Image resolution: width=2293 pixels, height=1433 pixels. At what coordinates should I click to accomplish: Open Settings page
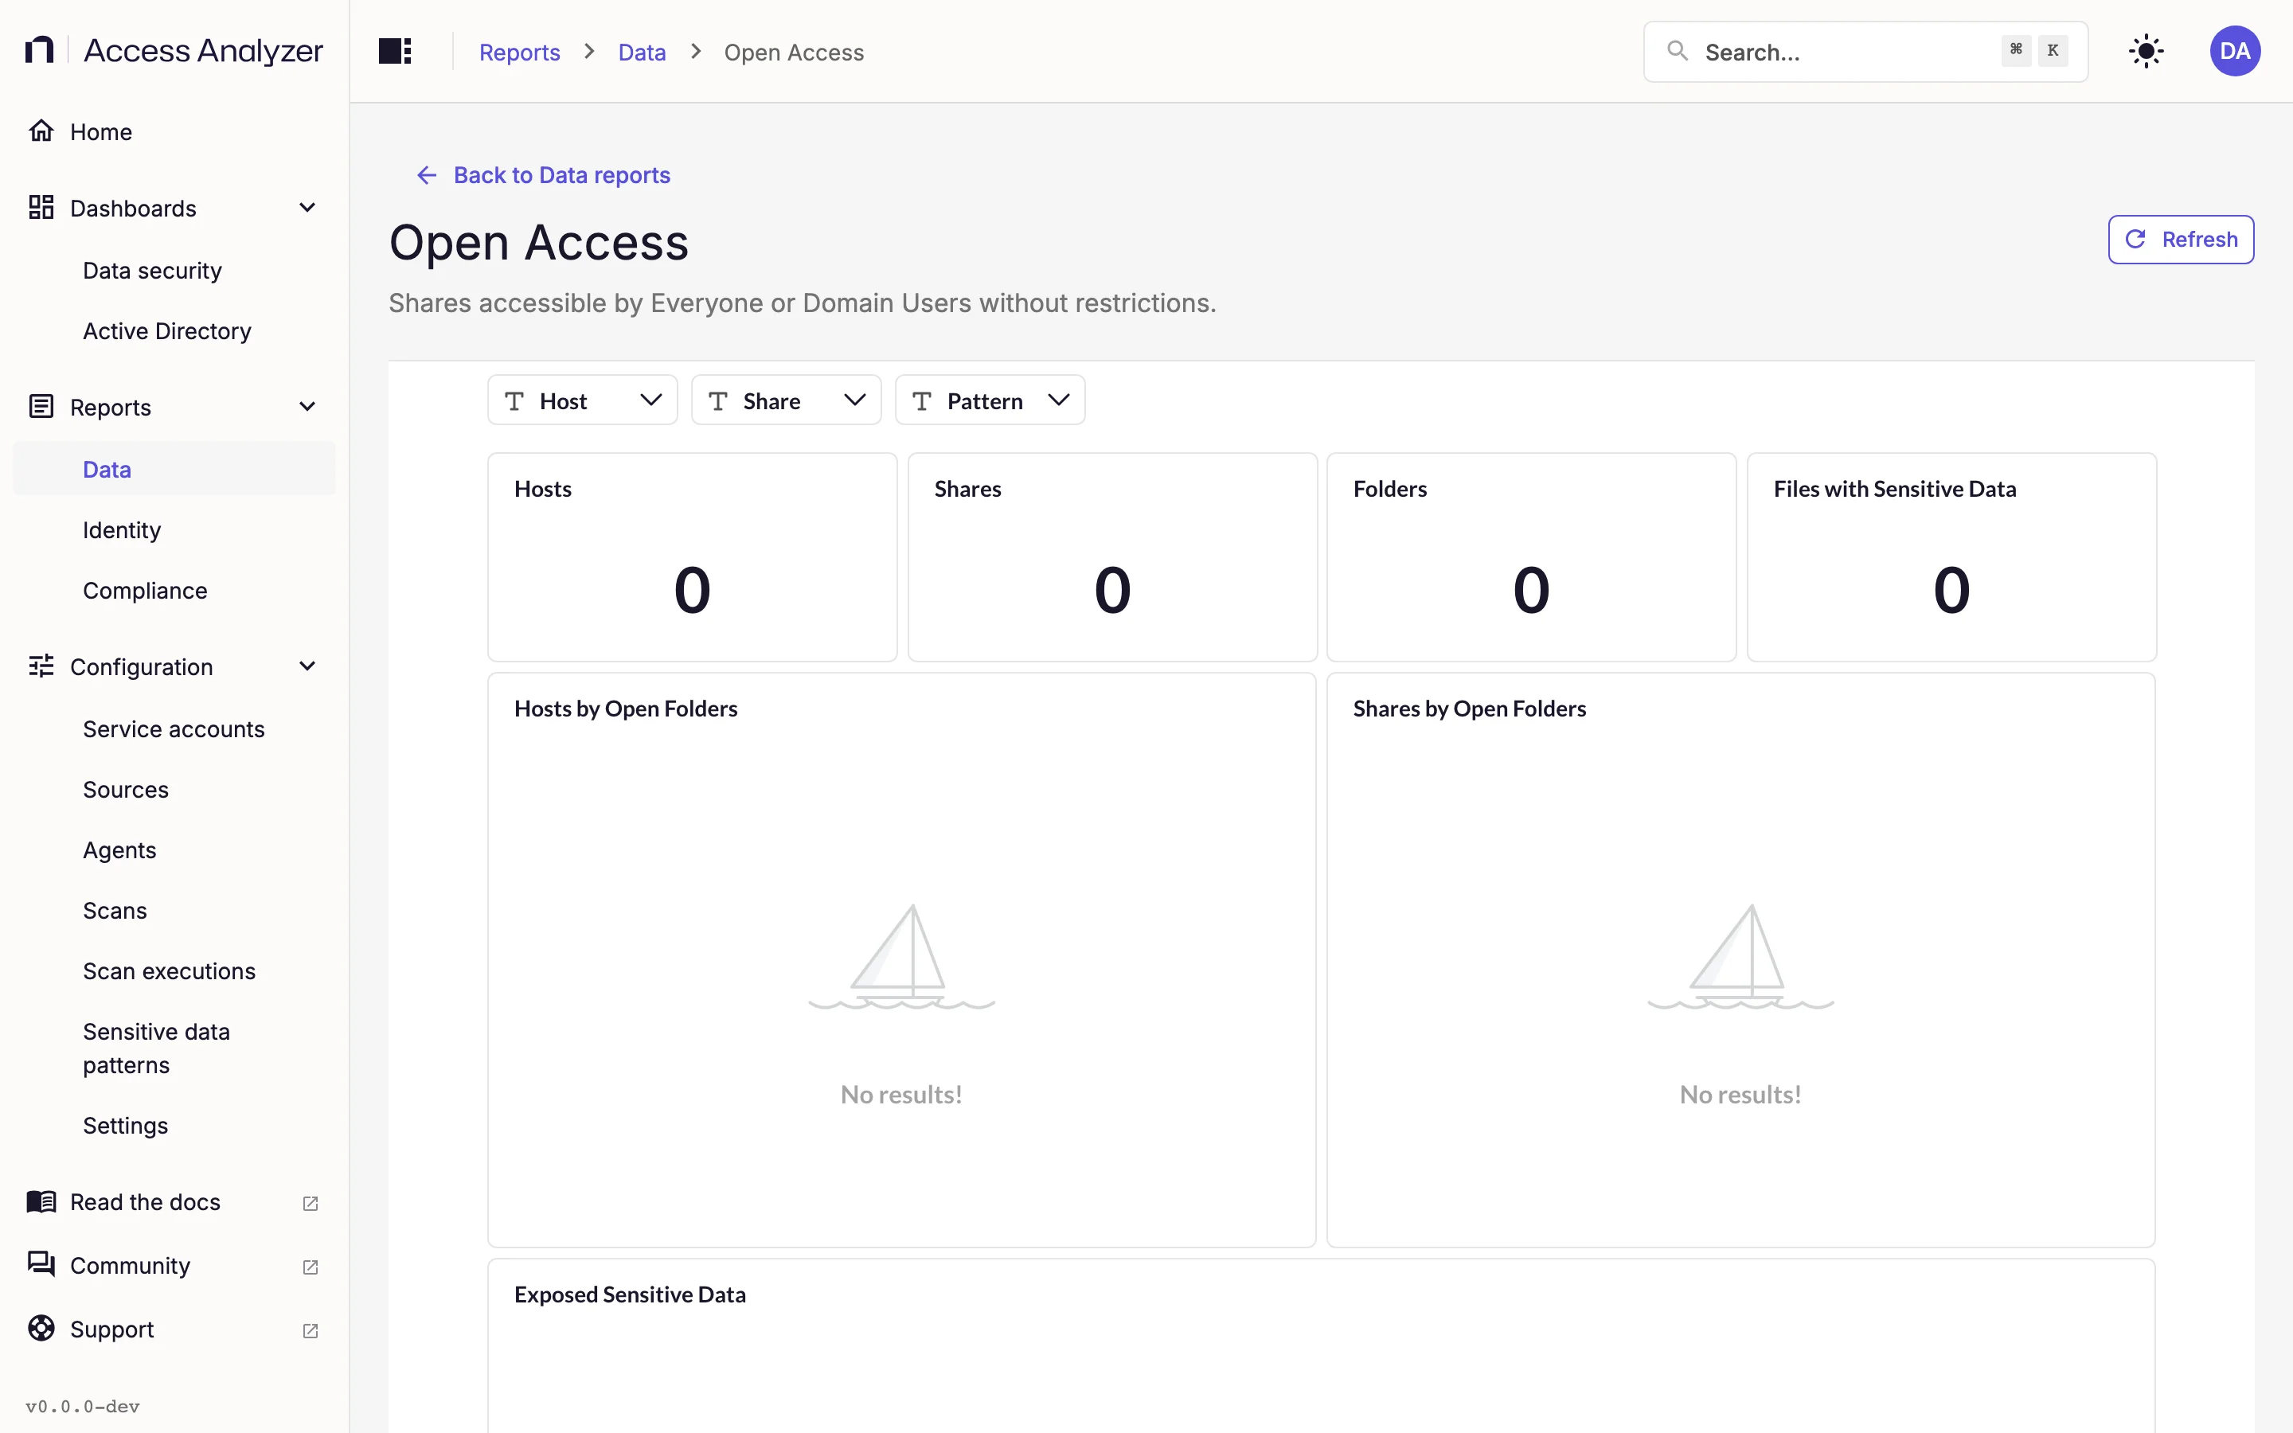click(174, 1126)
